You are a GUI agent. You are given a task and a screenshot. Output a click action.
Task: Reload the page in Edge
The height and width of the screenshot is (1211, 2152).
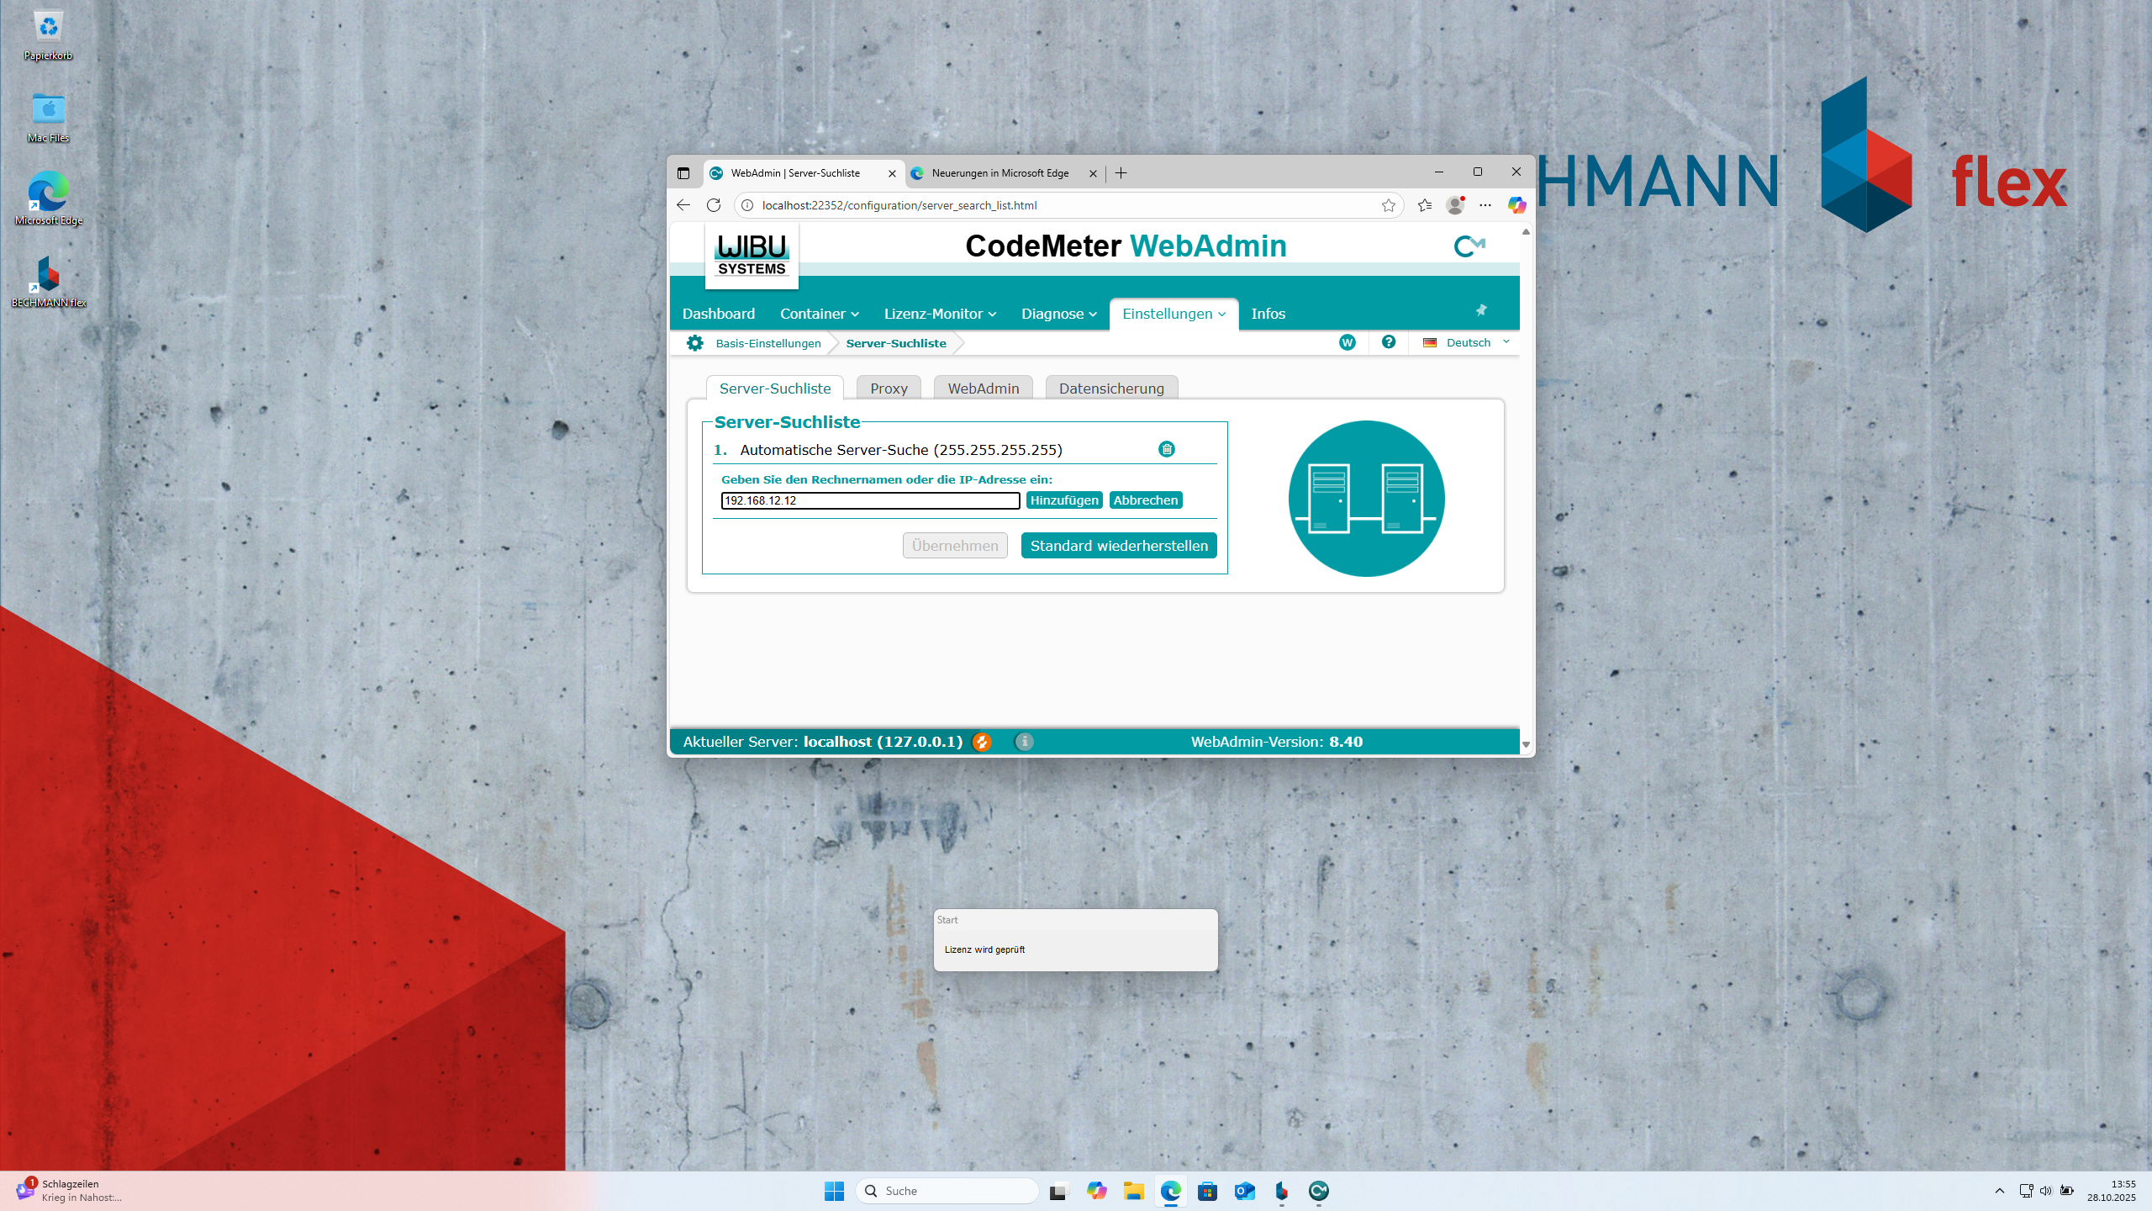coord(714,205)
